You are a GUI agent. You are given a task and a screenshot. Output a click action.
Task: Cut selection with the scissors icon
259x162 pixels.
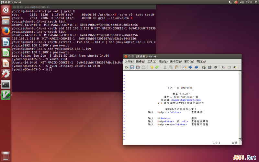click(x=165, y=67)
